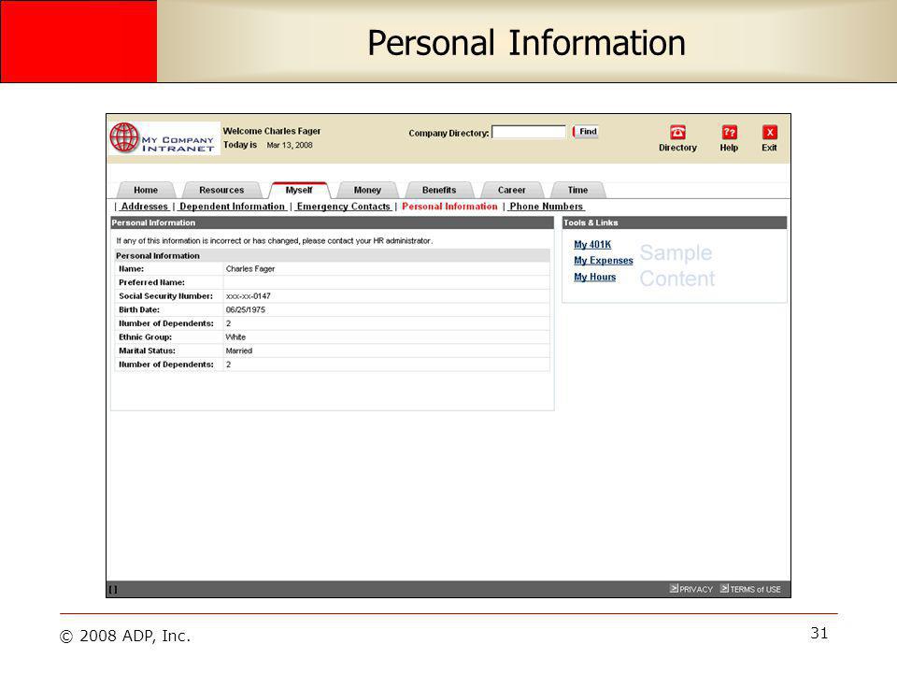Switch to the Career tab
The height and width of the screenshot is (673, 897).
pos(511,190)
